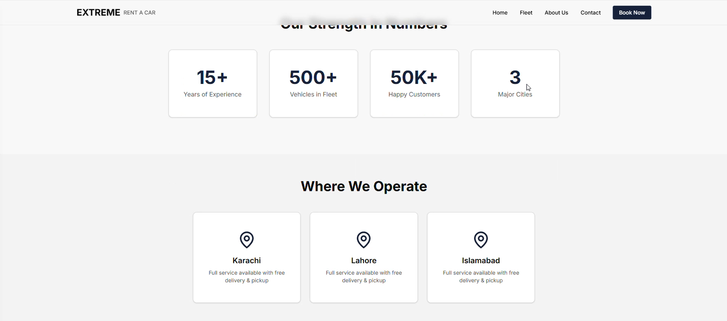The width and height of the screenshot is (727, 321).
Task: Select the Lahore heading
Action: pos(364,261)
